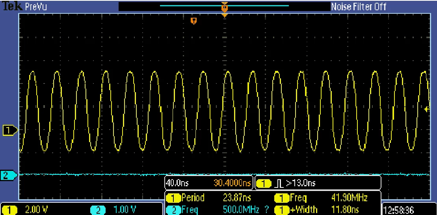Click the channel 1 badge beside 2.00 V
437x215 pixels.
click(9, 210)
